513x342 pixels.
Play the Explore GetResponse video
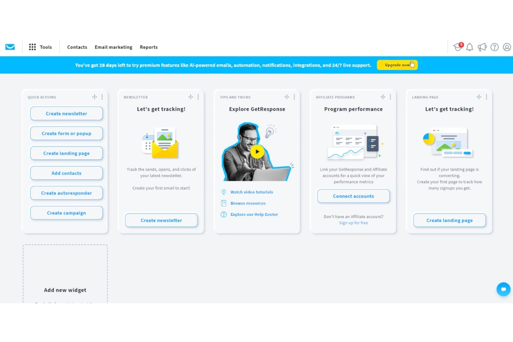(x=257, y=151)
